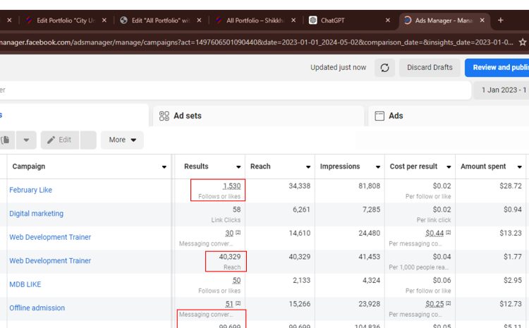Close the ChatGPT browser tab
Image resolution: width=529 pixels, height=328 pixels.
(x=387, y=20)
